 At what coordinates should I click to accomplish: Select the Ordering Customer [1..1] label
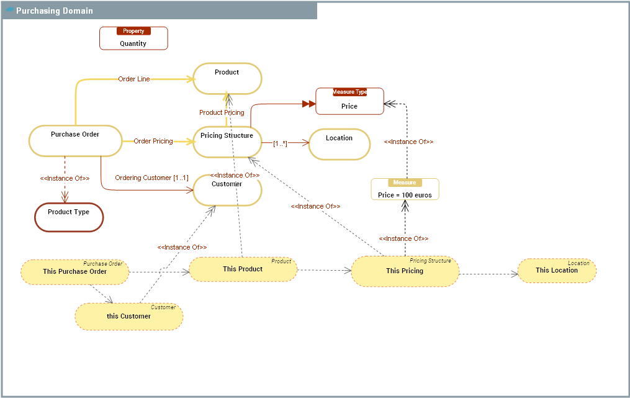click(x=151, y=178)
